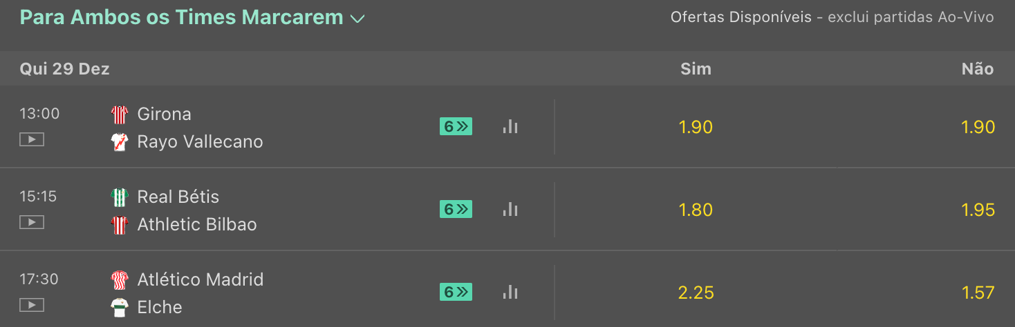Select Sim odds 1.90 for Girona match
The width and height of the screenshot is (1015, 327).
coord(696,127)
